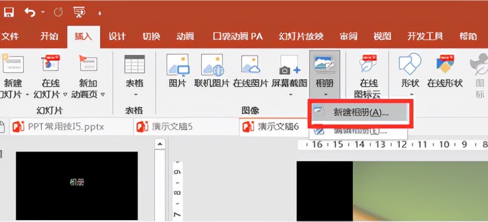Image resolution: width=488 pixels, height=222 pixels.
Task: Click the Undo arrow icon
Action: tap(30, 12)
